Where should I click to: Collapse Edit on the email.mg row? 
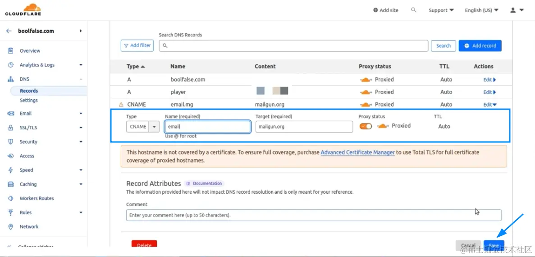[490, 105]
